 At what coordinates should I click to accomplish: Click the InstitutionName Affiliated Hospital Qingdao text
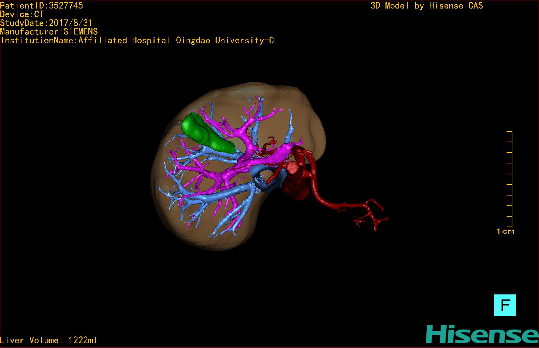pyautogui.click(x=137, y=41)
